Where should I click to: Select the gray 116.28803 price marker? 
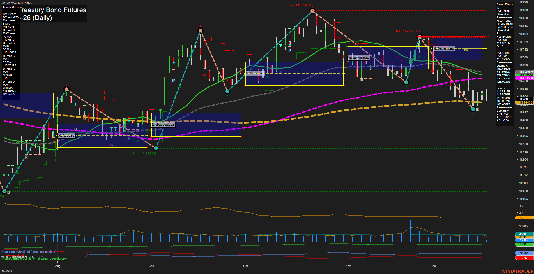pos(524,72)
